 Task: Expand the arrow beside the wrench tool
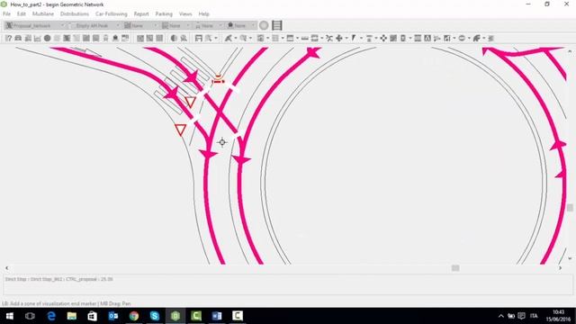point(236,38)
